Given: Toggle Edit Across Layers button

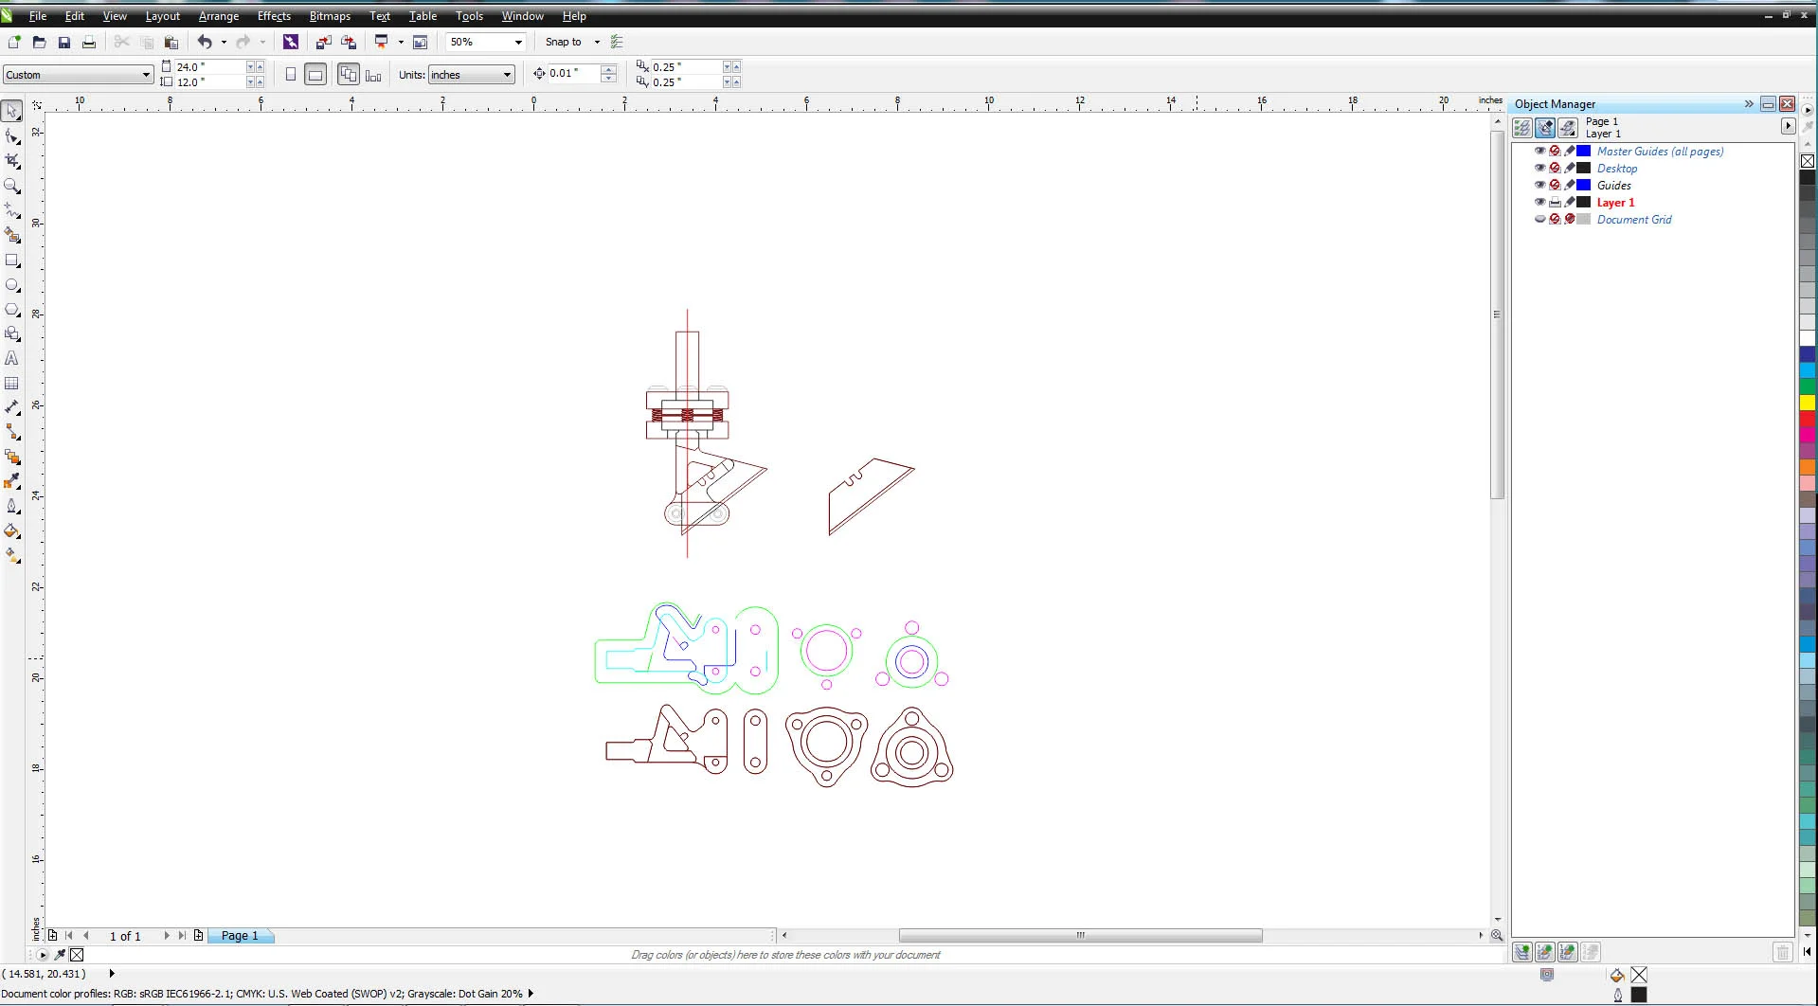Looking at the screenshot, I should tap(1545, 128).
